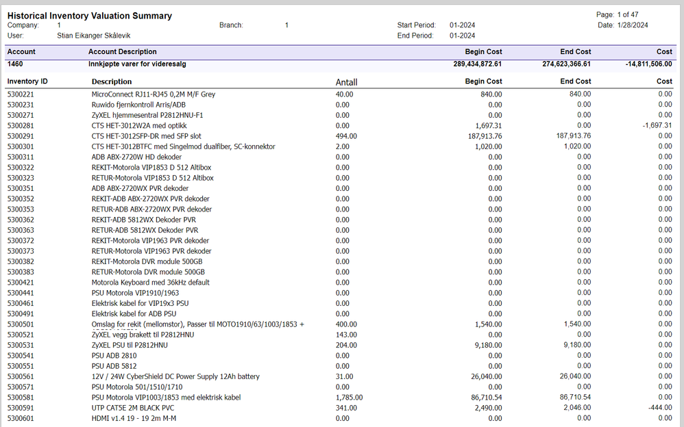
Task: Select inventory ID 5300221
Action: pos(21,94)
